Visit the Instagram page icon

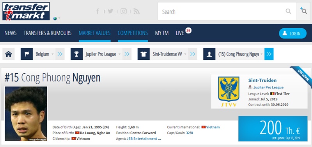click(x=124, y=11)
